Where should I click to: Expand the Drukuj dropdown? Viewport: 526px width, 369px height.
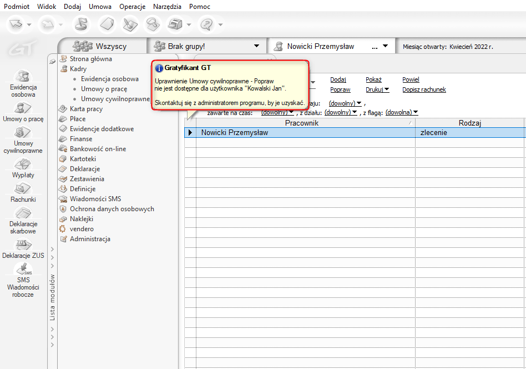377,89
